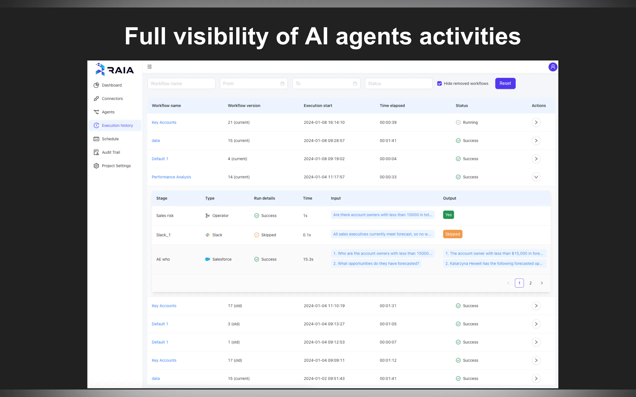This screenshot has width=636, height=397.
Task: Expand the data 2024-01-02 execution row
Action: pos(536,378)
